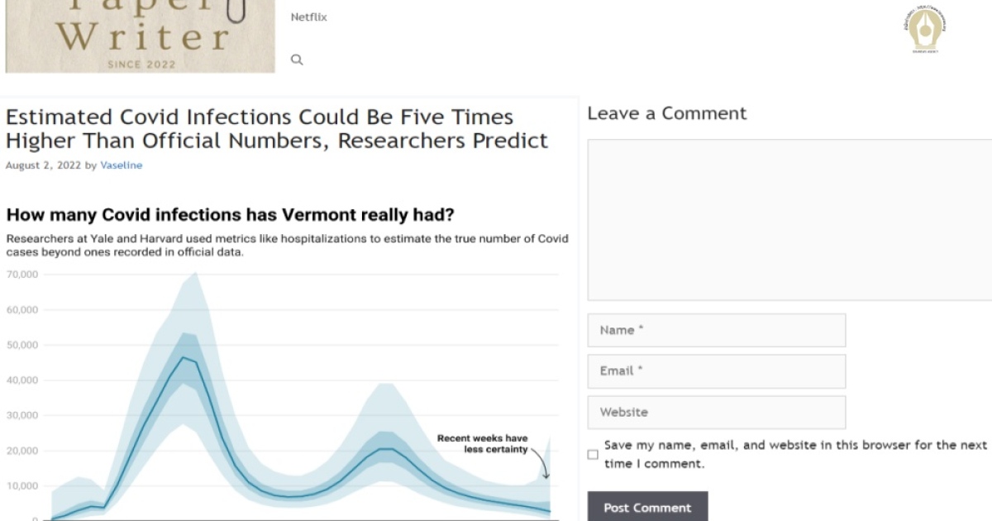Click the Paper Writer site logo
This screenshot has height=521, width=992.
coord(140,36)
